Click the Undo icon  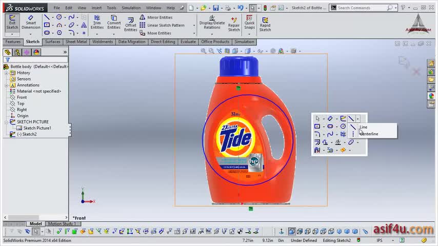point(240,8)
